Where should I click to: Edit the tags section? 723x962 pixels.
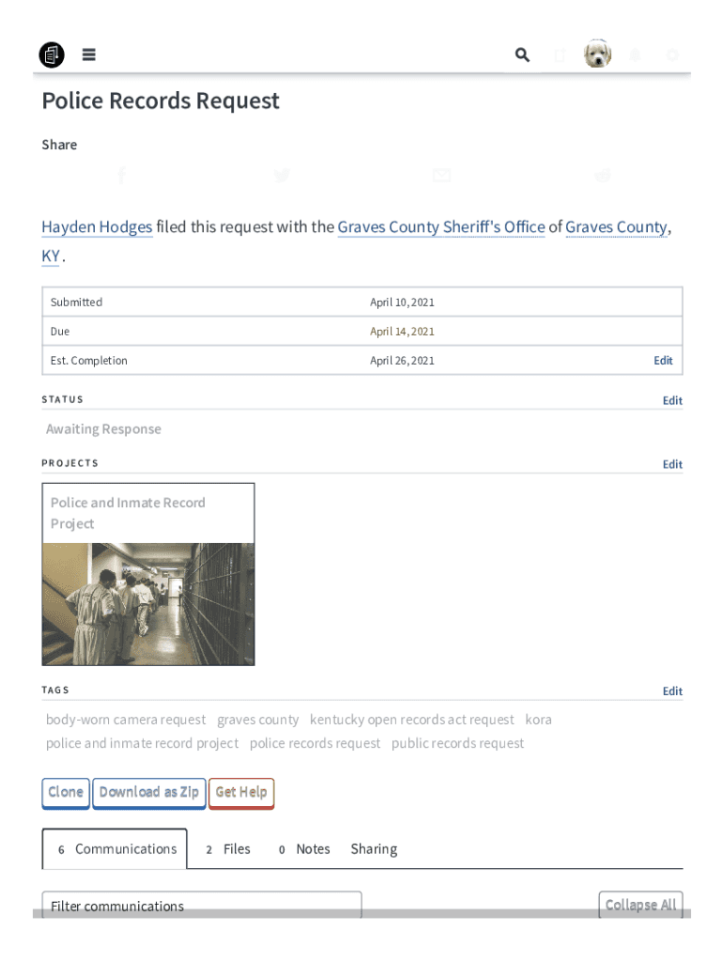(x=672, y=691)
